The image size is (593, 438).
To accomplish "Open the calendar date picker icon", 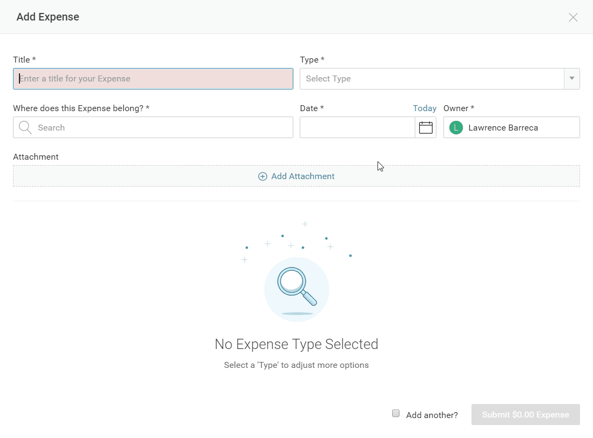I will pos(426,128).
